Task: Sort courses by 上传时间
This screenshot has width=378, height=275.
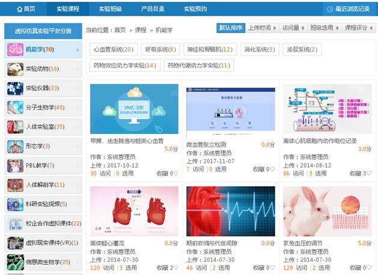Action: click(x=261, y=28)
